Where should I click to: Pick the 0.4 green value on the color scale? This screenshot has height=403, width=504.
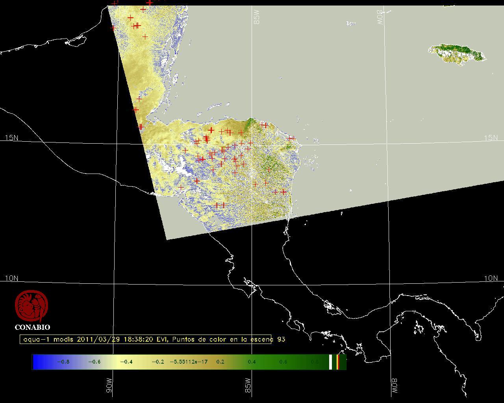point(251,362)
